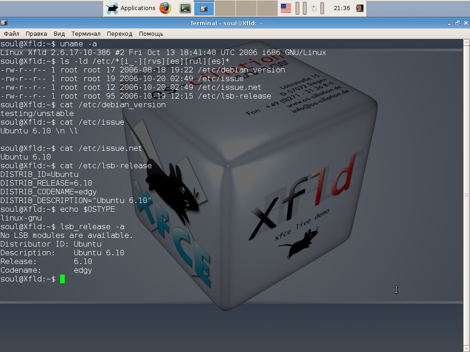Open the Помощь menu

pos(151,34)
